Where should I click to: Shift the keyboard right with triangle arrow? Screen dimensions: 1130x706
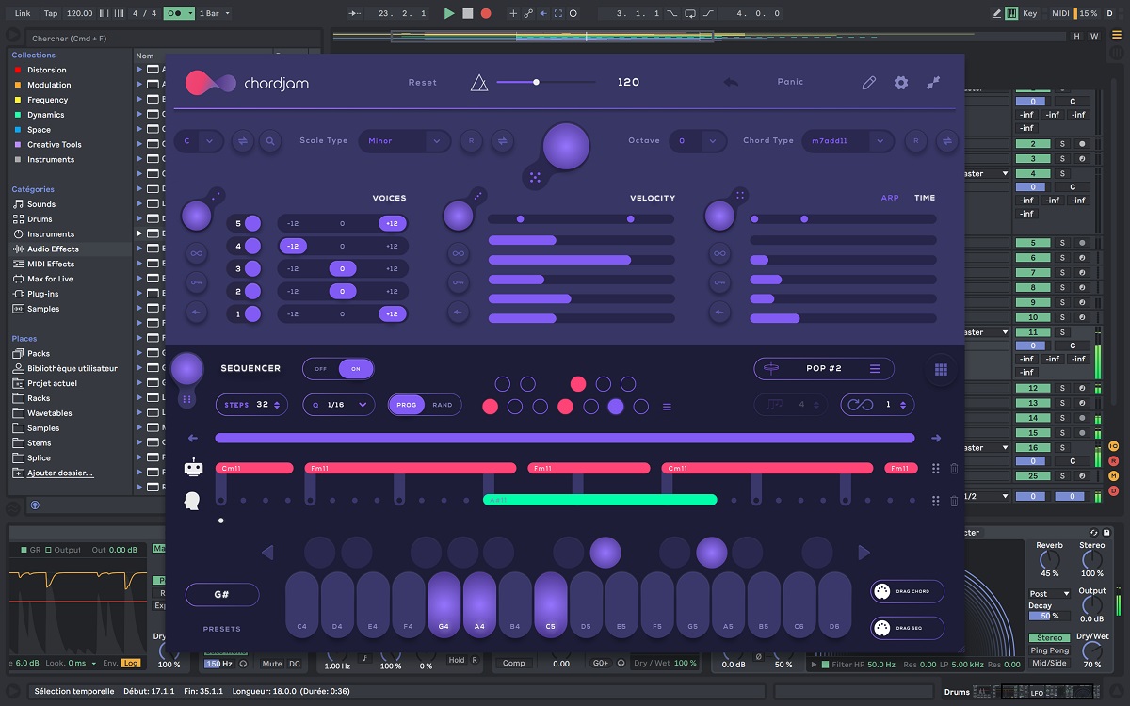pos(864,553)
